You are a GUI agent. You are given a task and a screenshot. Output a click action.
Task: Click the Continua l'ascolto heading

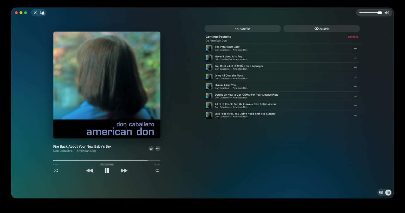coord(218,37)
